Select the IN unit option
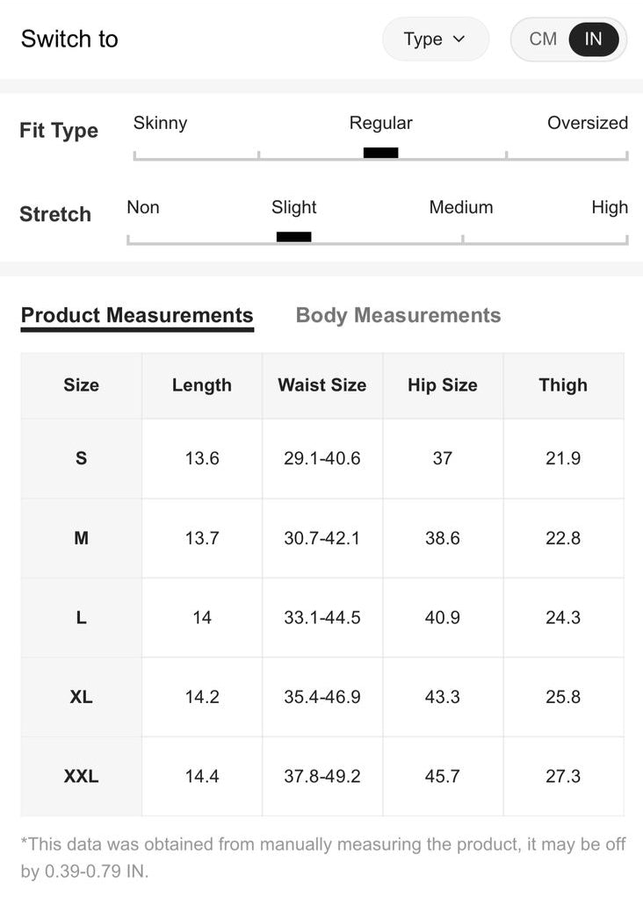 coord(594,40)
